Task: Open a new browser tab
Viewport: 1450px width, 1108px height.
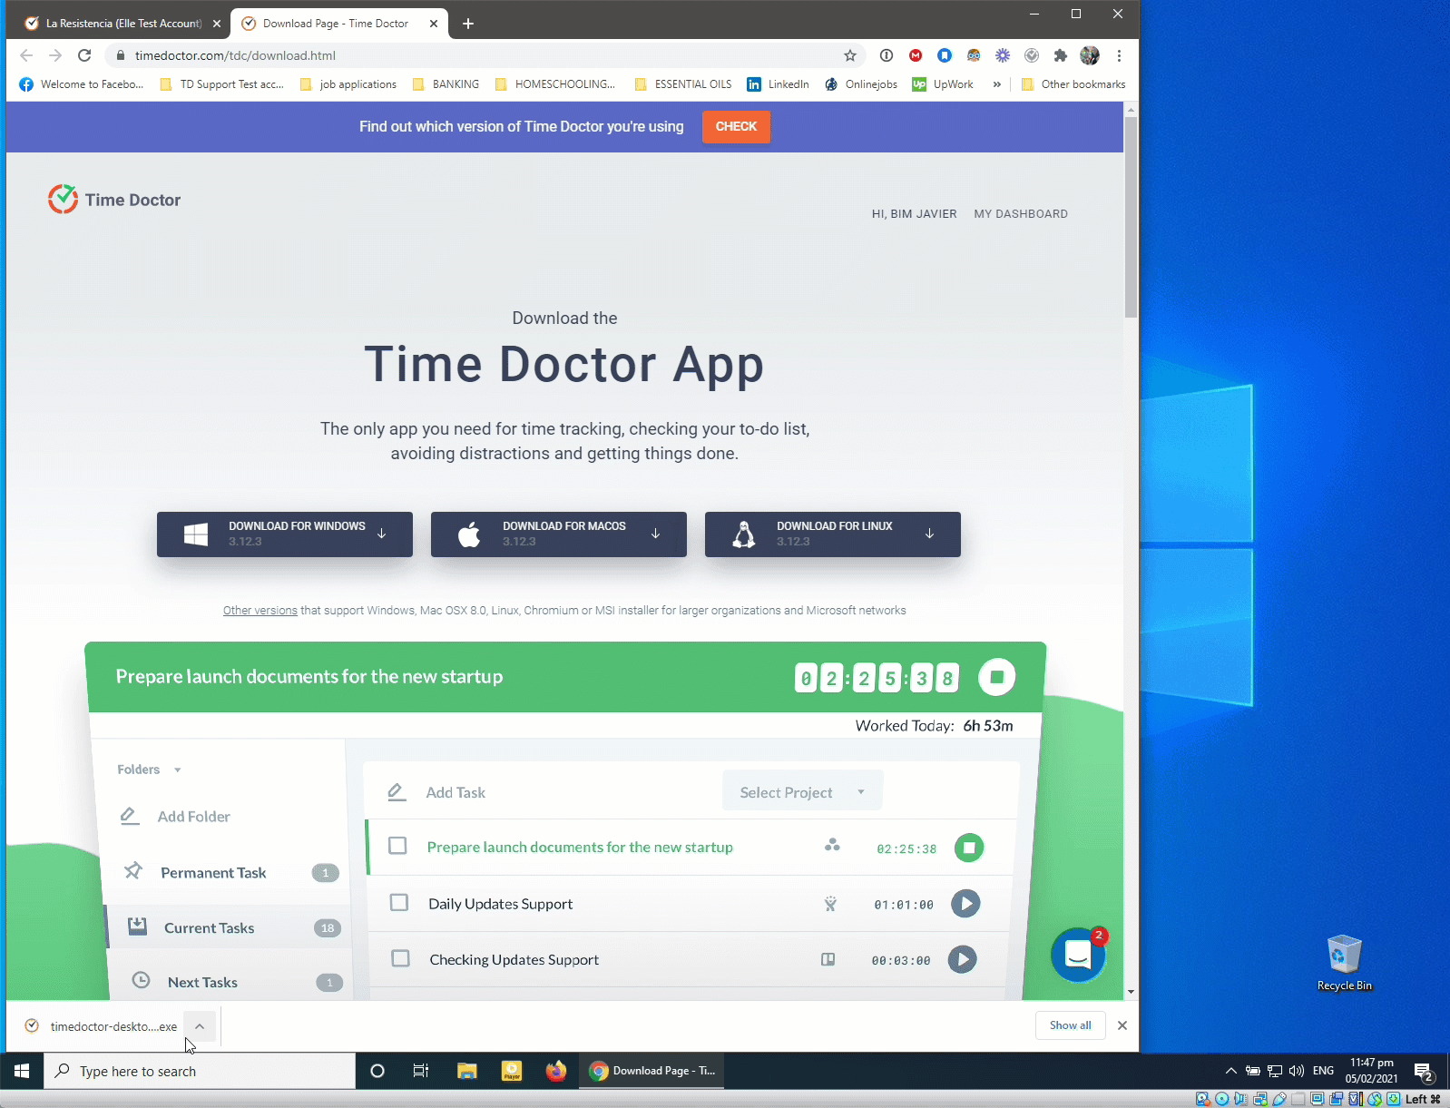Action: pos(468,24)
